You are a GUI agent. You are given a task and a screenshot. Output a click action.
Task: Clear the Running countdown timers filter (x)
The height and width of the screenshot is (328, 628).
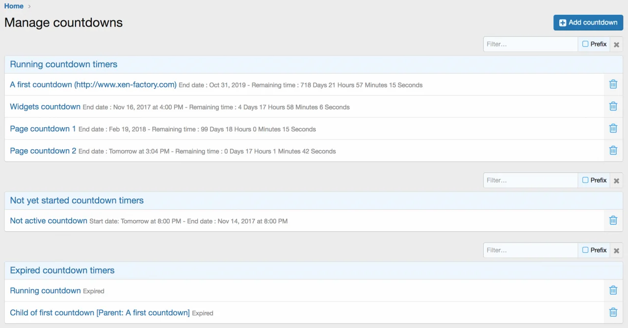(x=616, y=45)
